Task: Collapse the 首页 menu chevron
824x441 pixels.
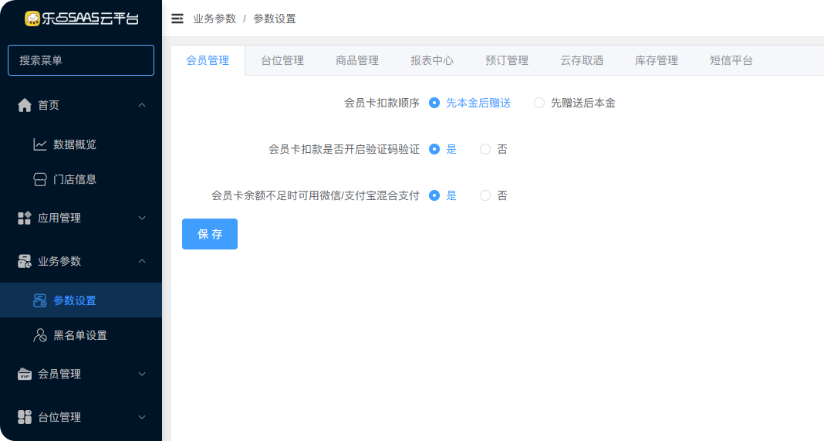Action: pyautogui.click(x=142, y=105)
